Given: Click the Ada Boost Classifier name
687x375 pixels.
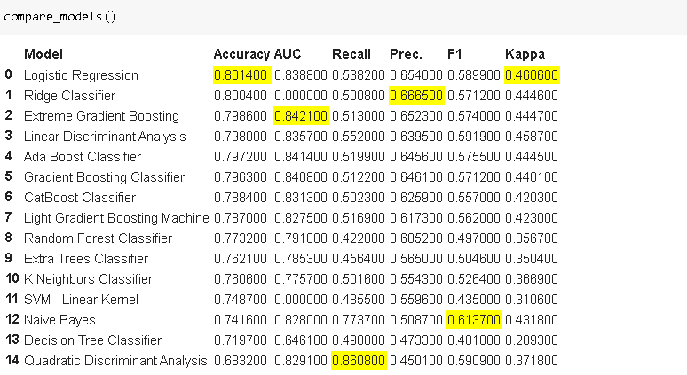Looking at the screenshot, I should pos(83,157).
